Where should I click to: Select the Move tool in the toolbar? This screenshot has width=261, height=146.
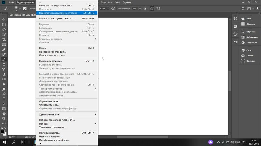(4, 19)
